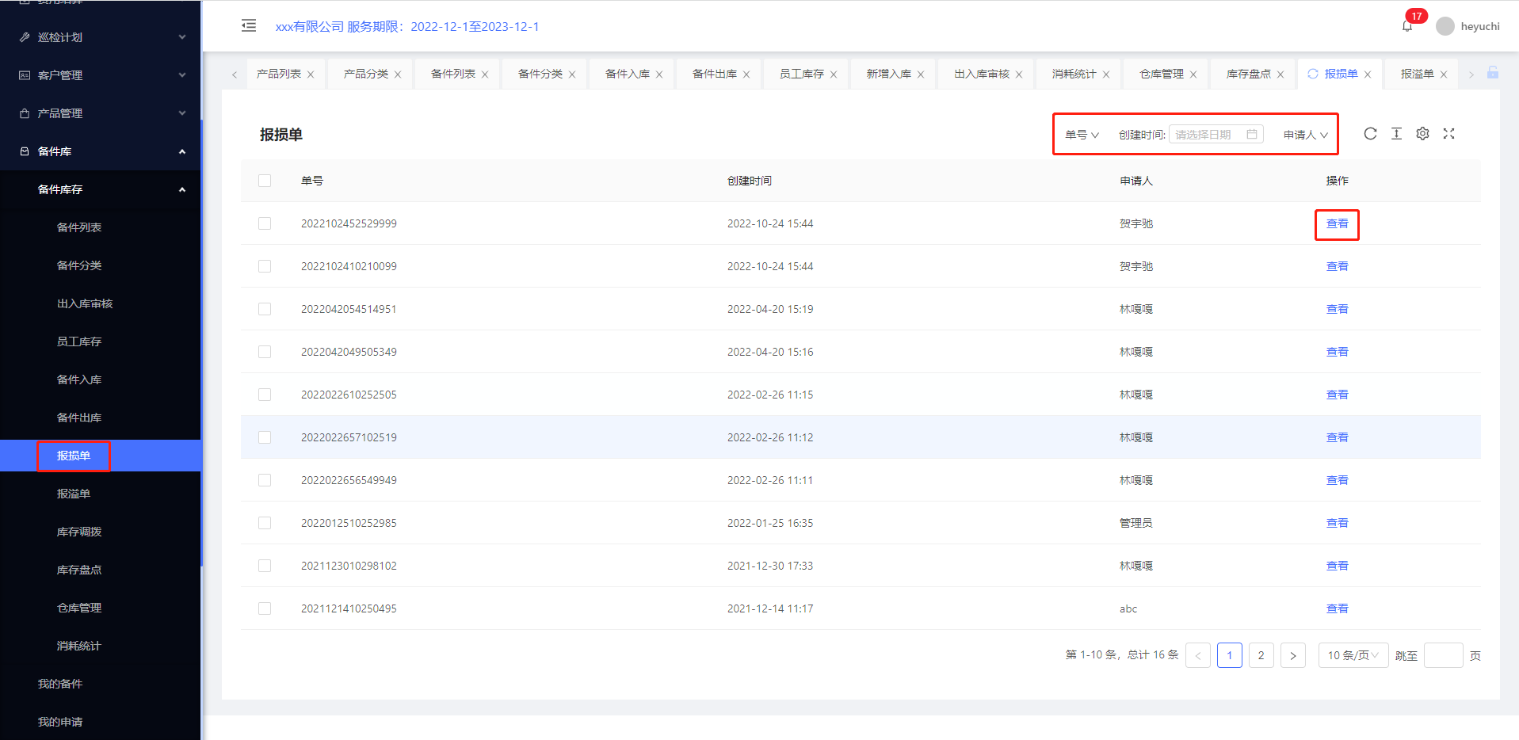This screenshot has width=1519, height=740.
Task: Open the row density (height) icon
Action: pyautogui.click(x=1396, y=134)
